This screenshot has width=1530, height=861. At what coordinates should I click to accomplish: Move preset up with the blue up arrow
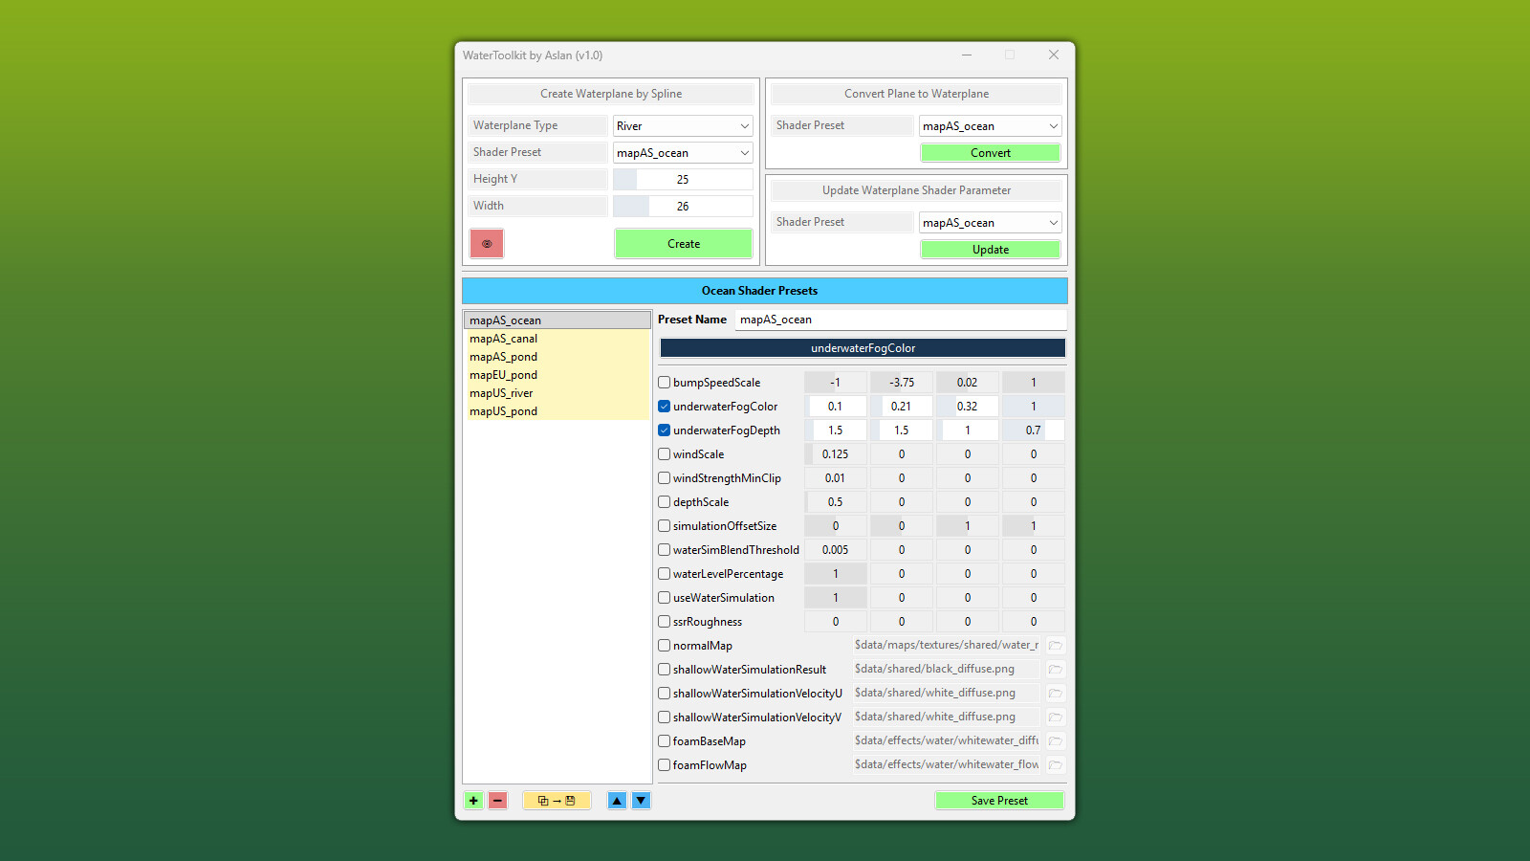click(x=617, y=801)
